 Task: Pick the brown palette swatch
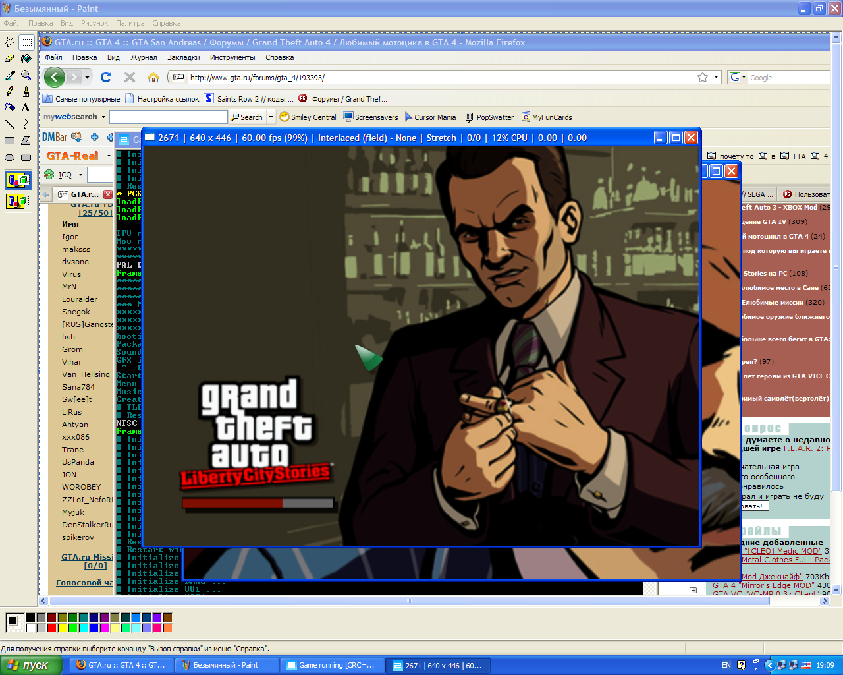pyautogui.click(x=167, y=618)
